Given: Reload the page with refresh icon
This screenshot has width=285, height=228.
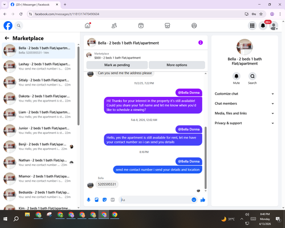Looking at the screenshot, I should (21, 14).
